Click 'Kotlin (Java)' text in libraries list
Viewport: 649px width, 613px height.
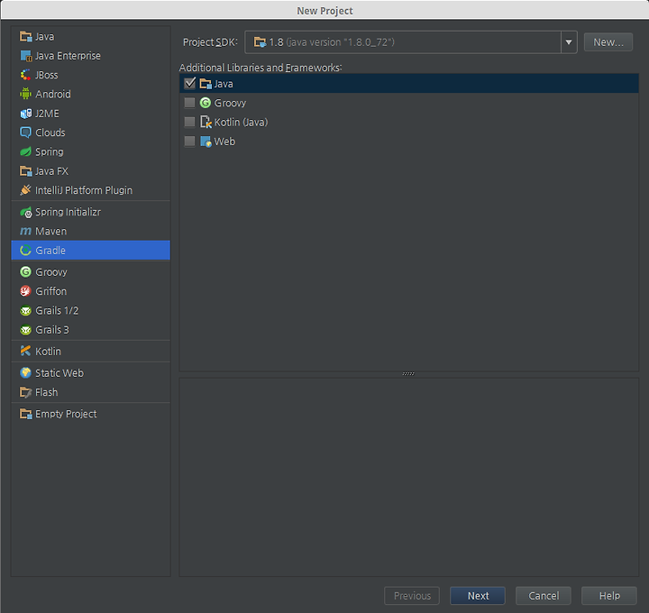click(241, 122)
